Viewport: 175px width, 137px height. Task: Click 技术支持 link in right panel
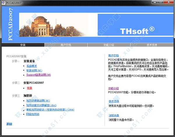pyautogui.click(x=113, y=101)
